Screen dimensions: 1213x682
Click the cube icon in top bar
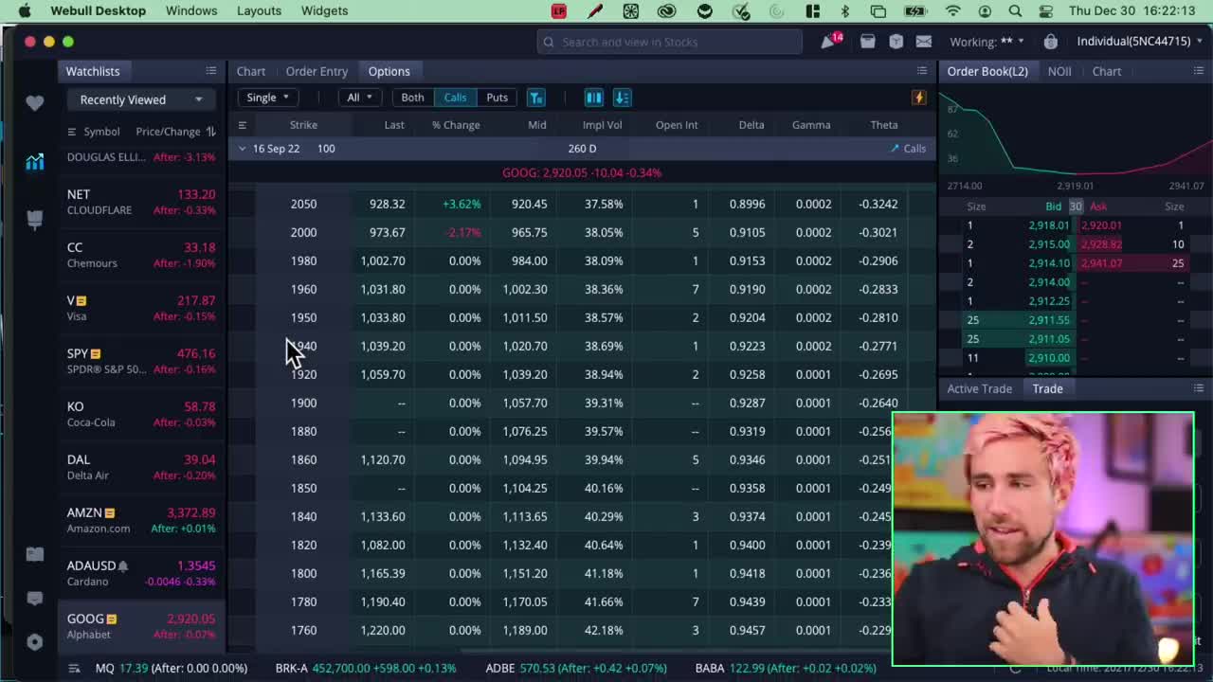click(x=896, y=42)
